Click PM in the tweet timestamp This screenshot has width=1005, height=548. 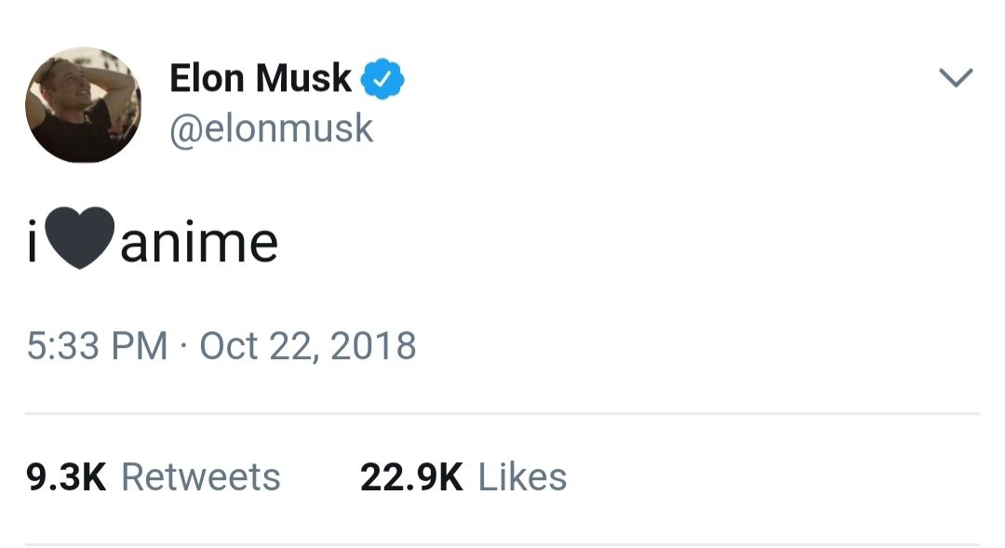pos(142,346)
